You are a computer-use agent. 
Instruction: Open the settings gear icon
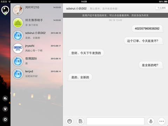[5, 119]
